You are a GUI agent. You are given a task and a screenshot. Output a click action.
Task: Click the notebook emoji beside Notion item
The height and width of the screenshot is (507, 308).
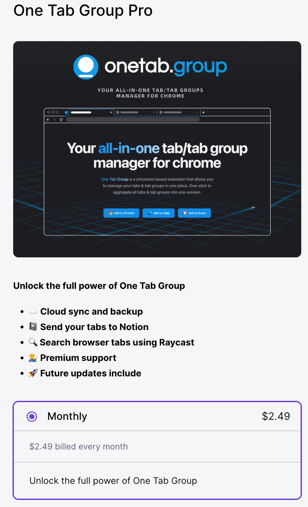tap(33, 327)
